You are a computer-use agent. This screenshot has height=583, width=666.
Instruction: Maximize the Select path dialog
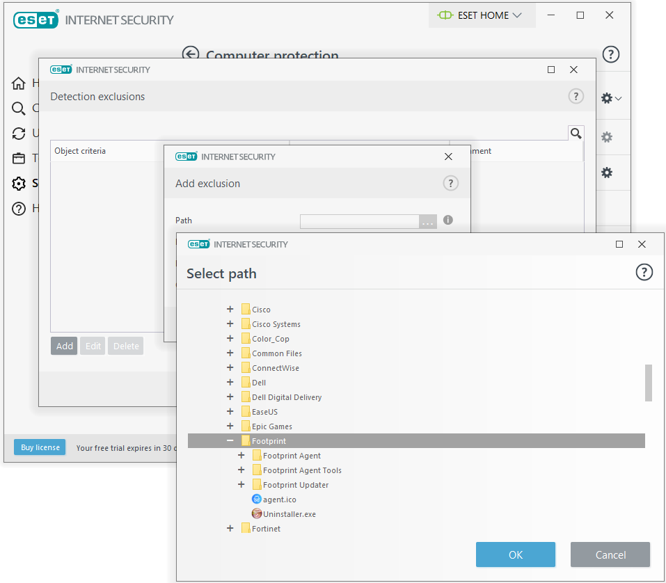pyautogui.click(x=619, y=244)
